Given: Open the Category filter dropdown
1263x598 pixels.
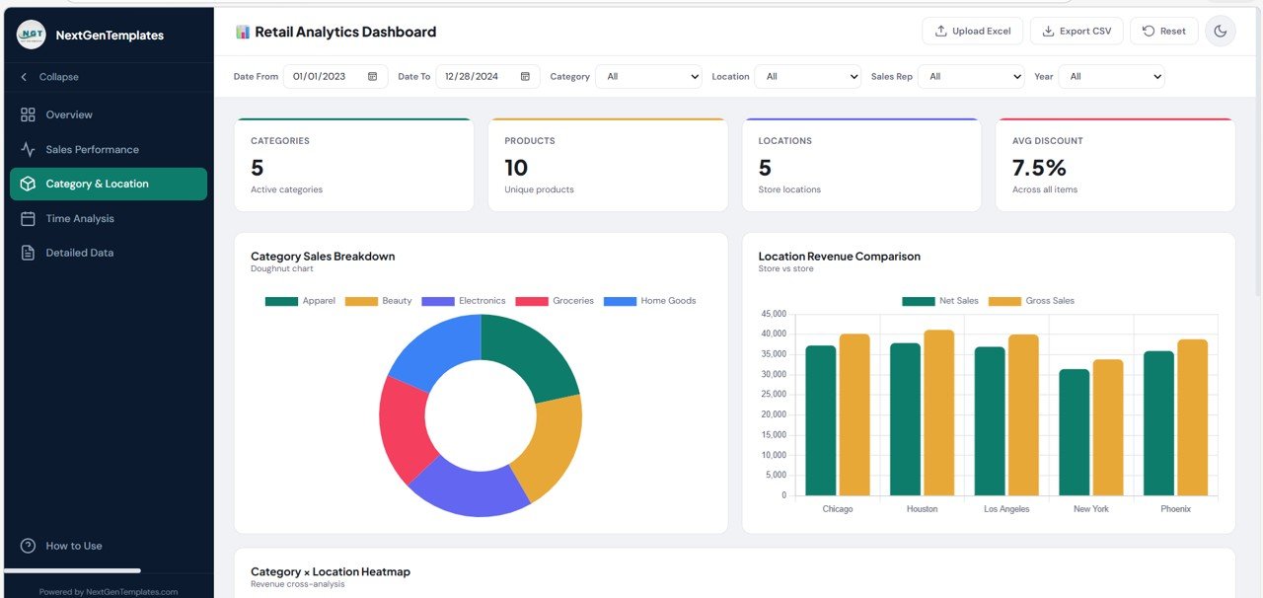Looking at the screenshot, I should (x=648, y=76).
